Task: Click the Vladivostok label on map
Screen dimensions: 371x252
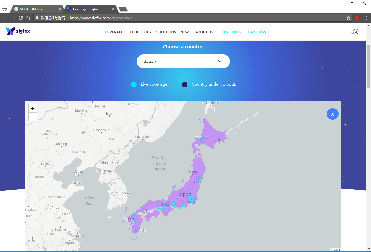Action: point(142,137)
